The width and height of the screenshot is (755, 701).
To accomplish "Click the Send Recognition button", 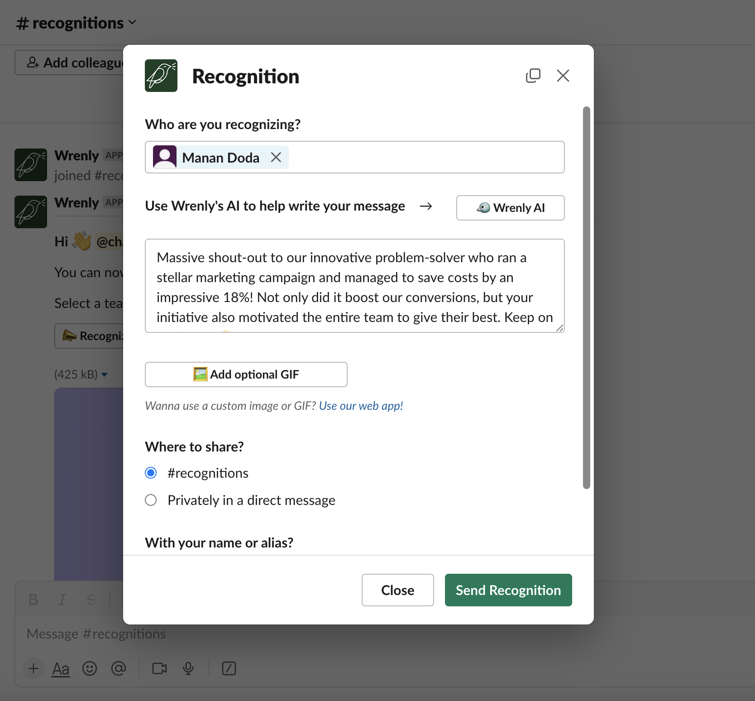I will 508,590.
